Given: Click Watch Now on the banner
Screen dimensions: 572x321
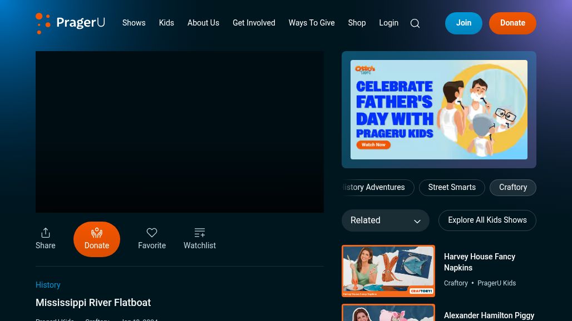Looking at the screenshot, I should click(373, 145).
